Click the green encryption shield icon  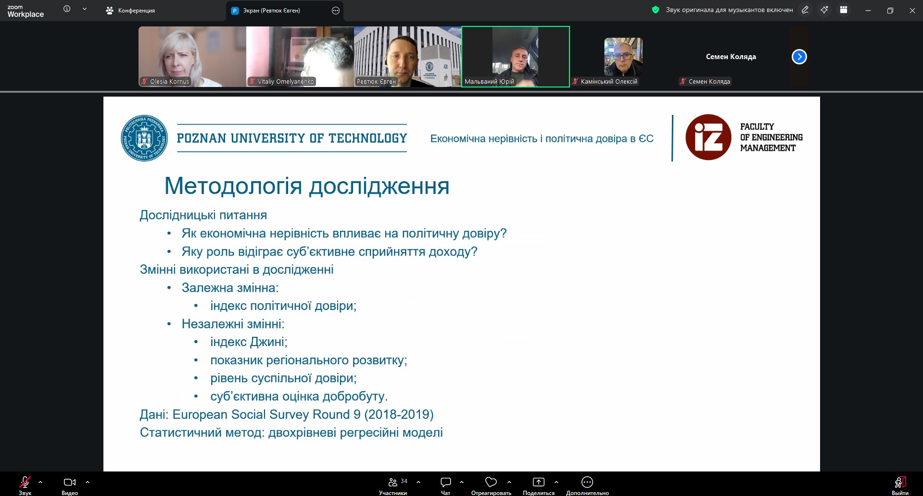pyautogui.click(x=655, y=10)
